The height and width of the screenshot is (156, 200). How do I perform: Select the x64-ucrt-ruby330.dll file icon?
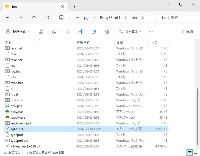click(x=7, y=146)
